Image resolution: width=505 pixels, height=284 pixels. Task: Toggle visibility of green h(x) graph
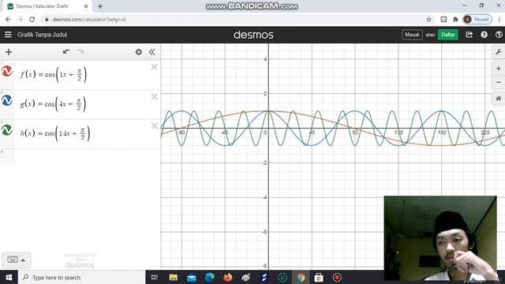[7, 129]
